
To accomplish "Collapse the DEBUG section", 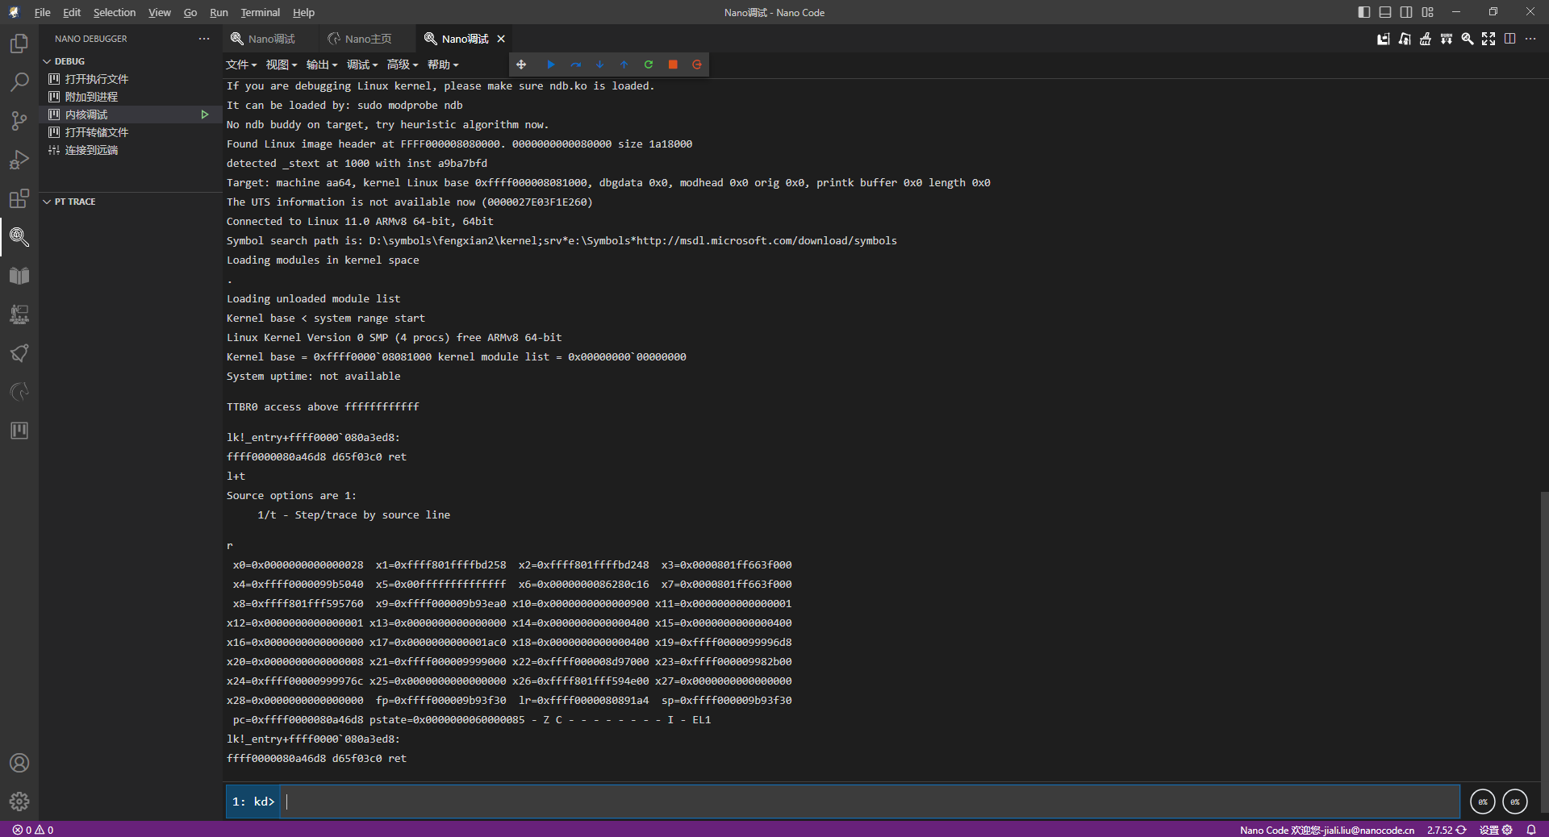I will (x=129, y=61).
